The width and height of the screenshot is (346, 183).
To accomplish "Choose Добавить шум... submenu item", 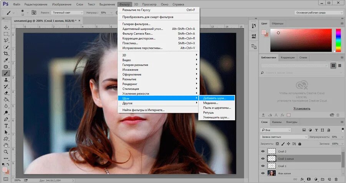I will [x=216, y=98].
